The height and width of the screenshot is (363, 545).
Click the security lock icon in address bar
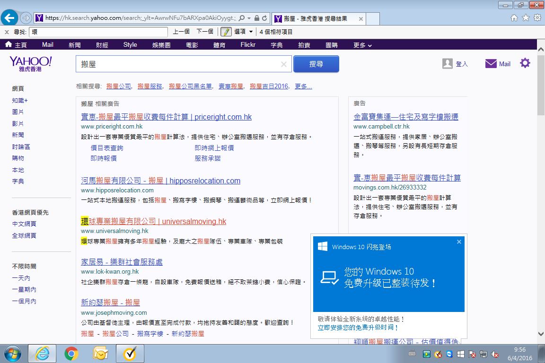(x=256, y=18)
